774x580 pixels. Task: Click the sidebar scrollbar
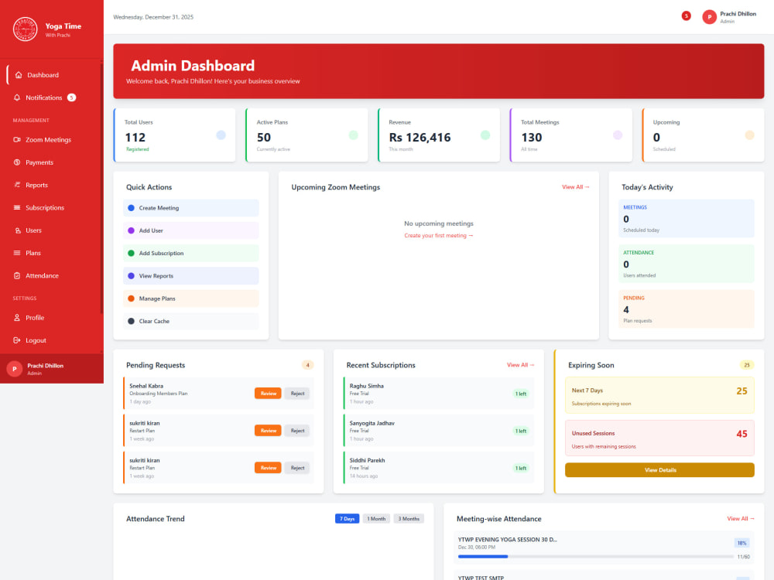tap(101, 187)
